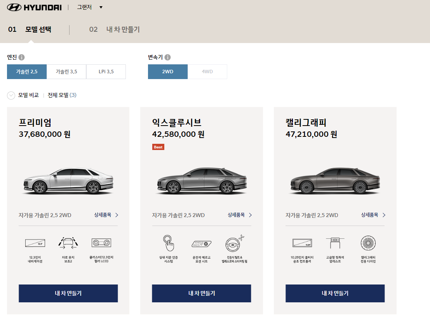Click the 모델 비교 label text

pyautogui.click(x=28, y=95)
